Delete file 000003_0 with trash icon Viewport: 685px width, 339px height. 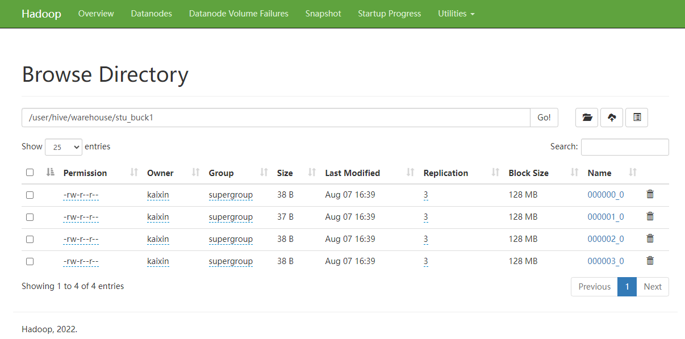tap(650, 261)
